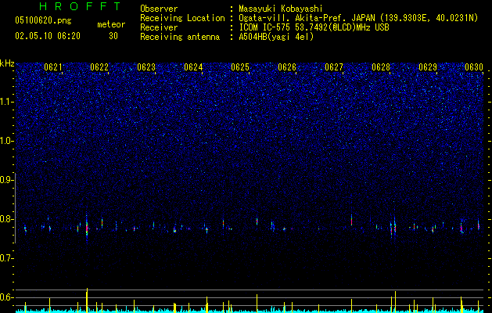492x313 pixels.
Task: Click the meteor echo just after 0627
Action: pyautogui.click(x=351, y=220)
